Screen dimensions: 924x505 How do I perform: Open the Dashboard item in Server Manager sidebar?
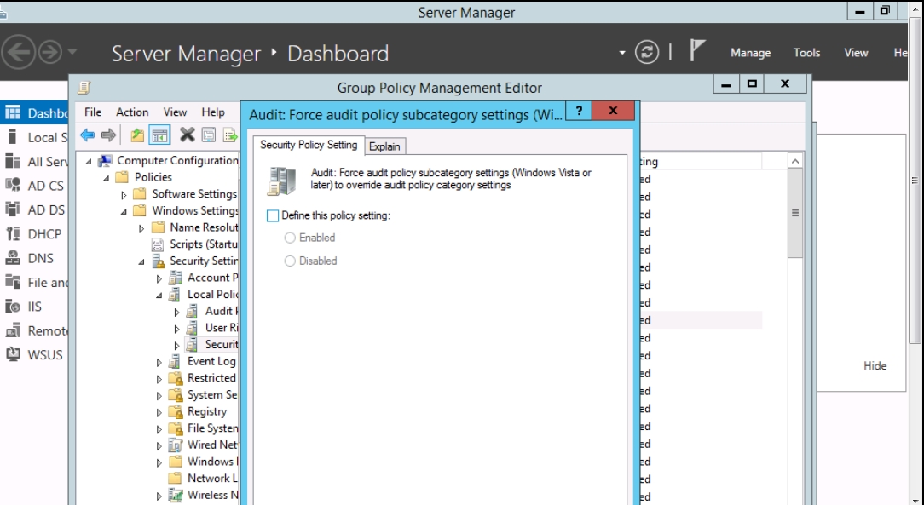[34, 113]
